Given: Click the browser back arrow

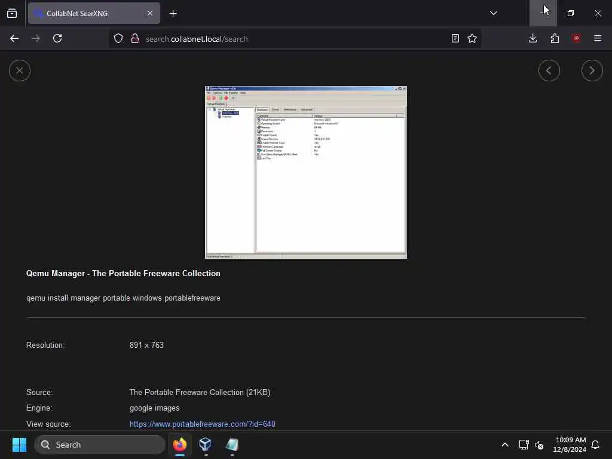Looking at the screenshot, I should click(14, 38).
